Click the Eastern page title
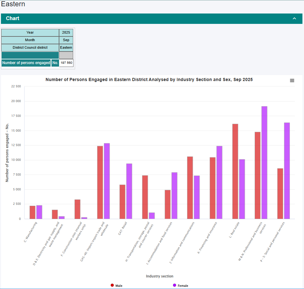304x289 pixels. [x=13, y=4]
